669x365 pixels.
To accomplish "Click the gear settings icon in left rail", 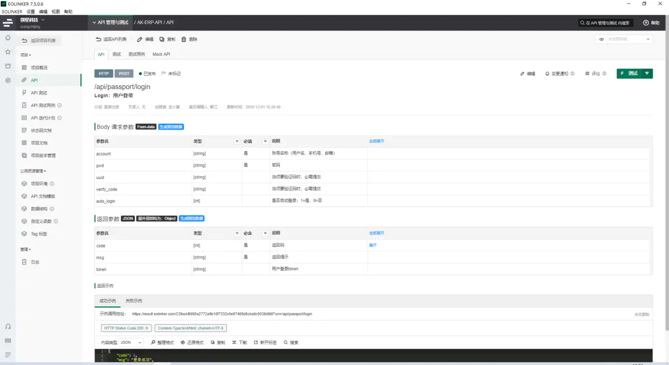I will pyautogui.click(x=8, y=80).
